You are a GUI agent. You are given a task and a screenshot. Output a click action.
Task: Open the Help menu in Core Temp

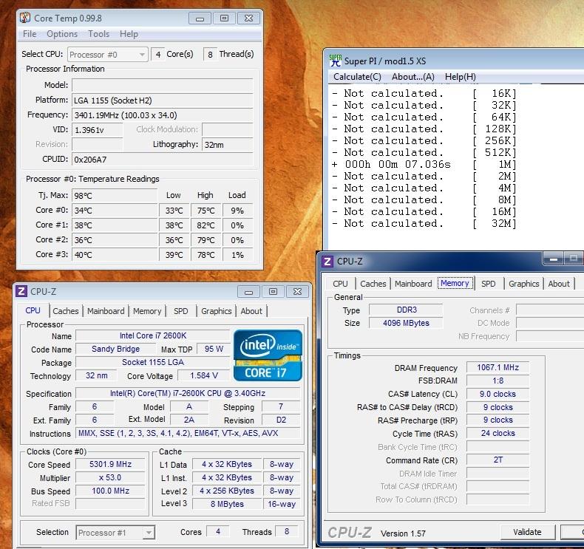point(129,34)
